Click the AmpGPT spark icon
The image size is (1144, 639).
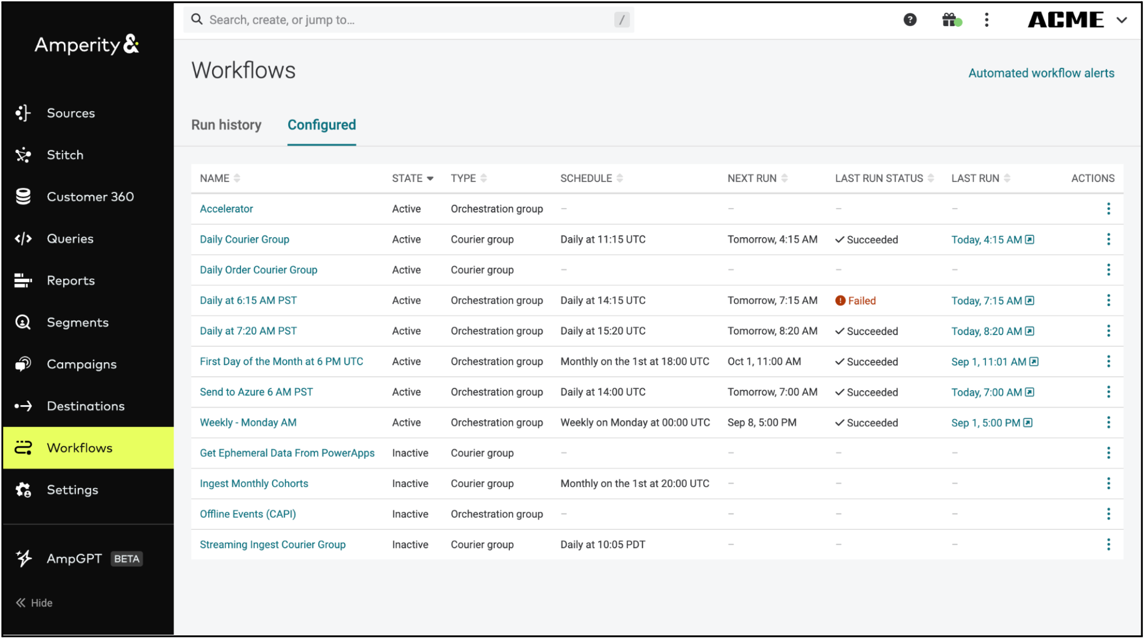pos(24,558)
